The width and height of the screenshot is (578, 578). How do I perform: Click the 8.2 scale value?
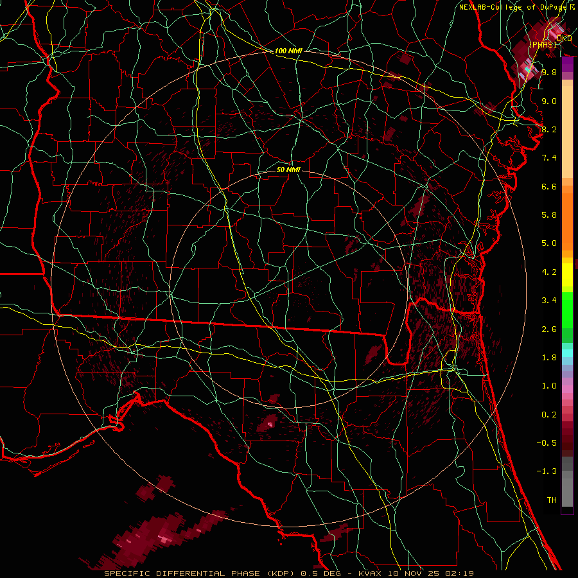pos(549,129)
